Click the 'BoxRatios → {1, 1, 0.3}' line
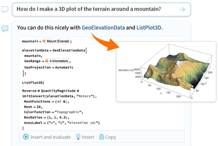 pyautogui.click(x=46, y=117)
